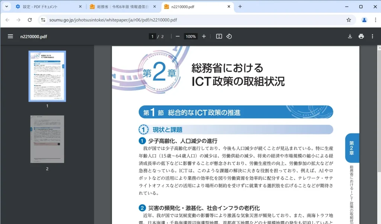This screenshot has height=224, width=381.
Task: Navigate back to the previous page
Action: point(8,20)
